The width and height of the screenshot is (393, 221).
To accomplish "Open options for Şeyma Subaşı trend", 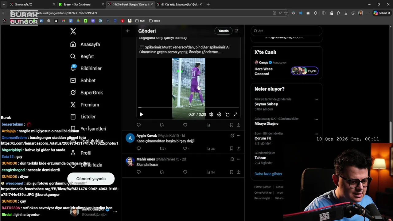I will [x=316, y=100].
